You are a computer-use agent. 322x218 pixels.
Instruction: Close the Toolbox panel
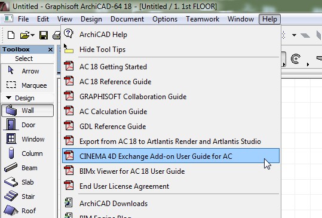50,50
